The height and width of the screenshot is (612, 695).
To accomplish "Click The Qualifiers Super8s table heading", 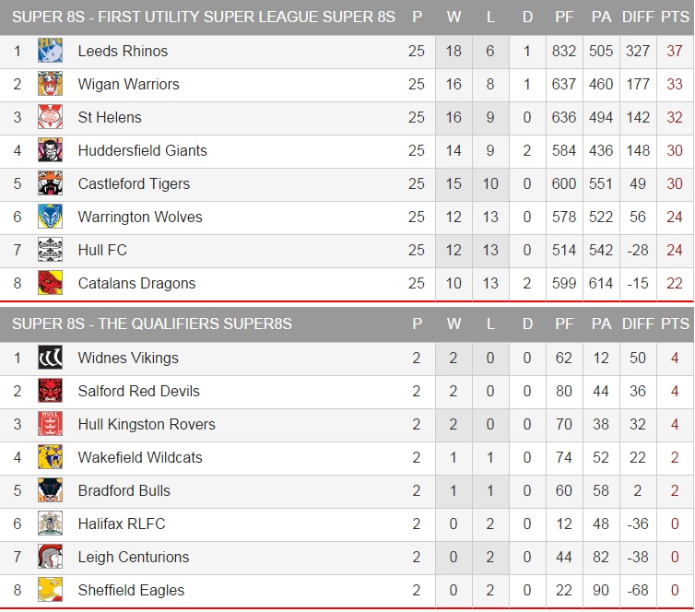I will 152,324.
